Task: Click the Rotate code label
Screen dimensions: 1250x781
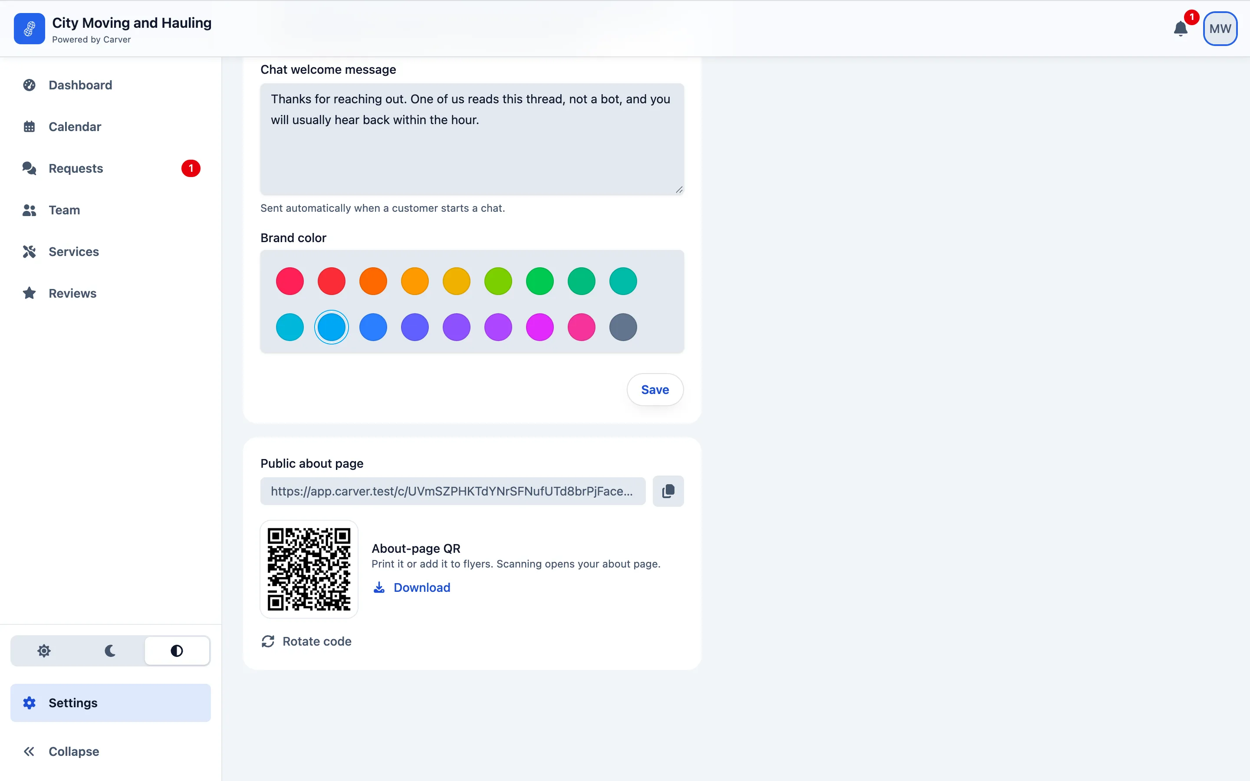Action: point(317,641)
